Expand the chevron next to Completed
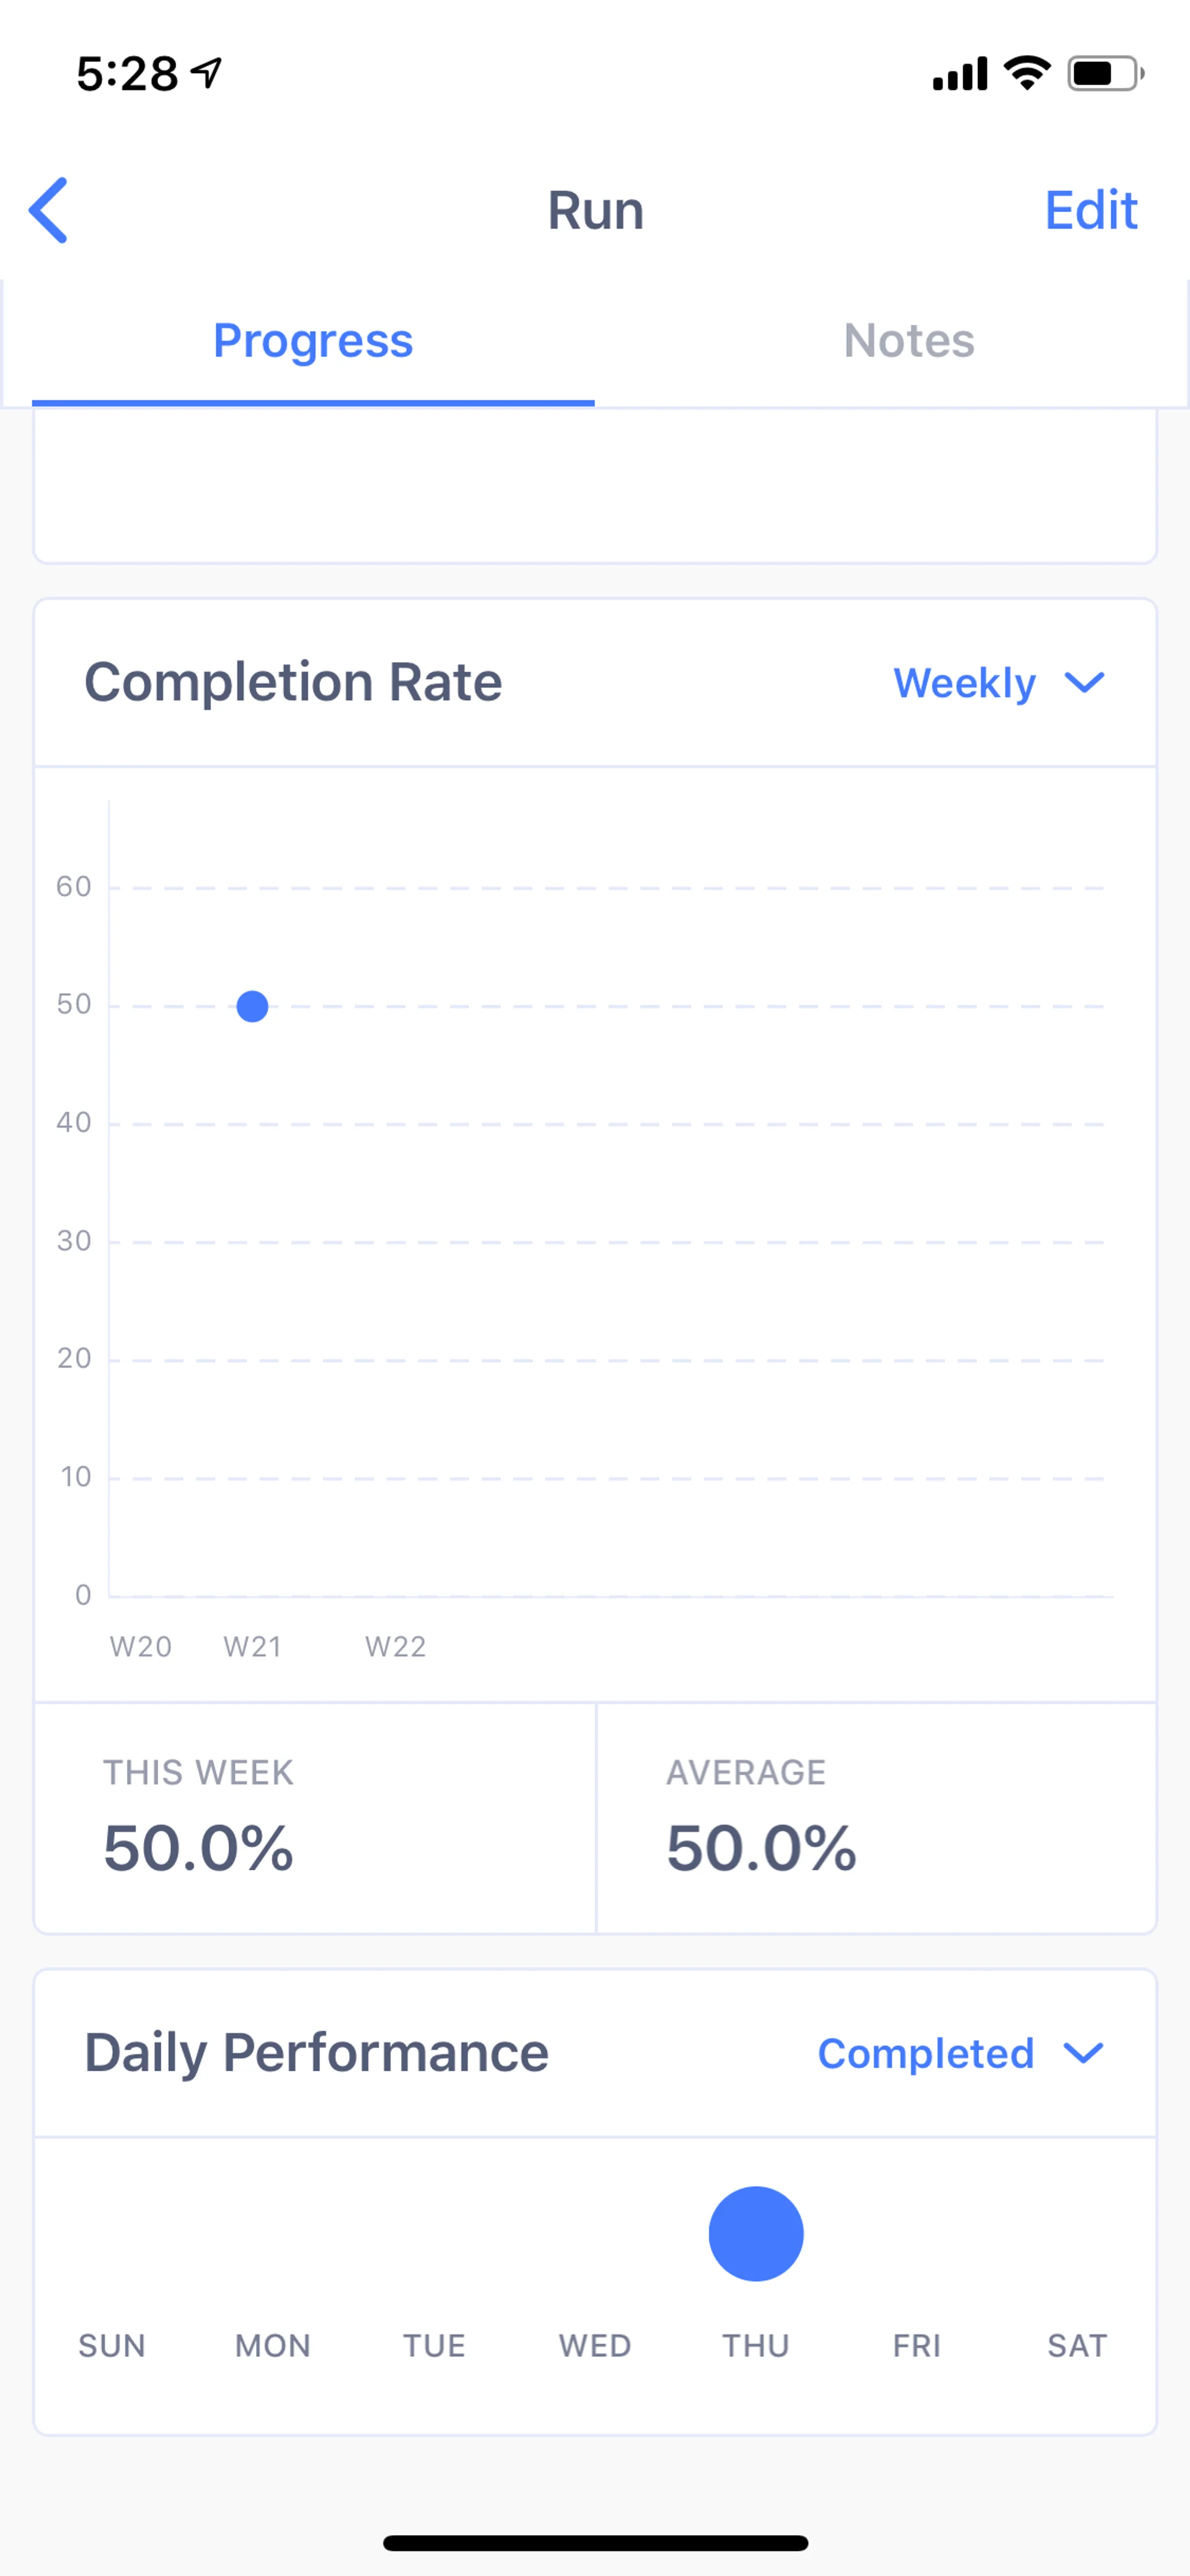1190x2576 pixels. coord(1084,2054)
